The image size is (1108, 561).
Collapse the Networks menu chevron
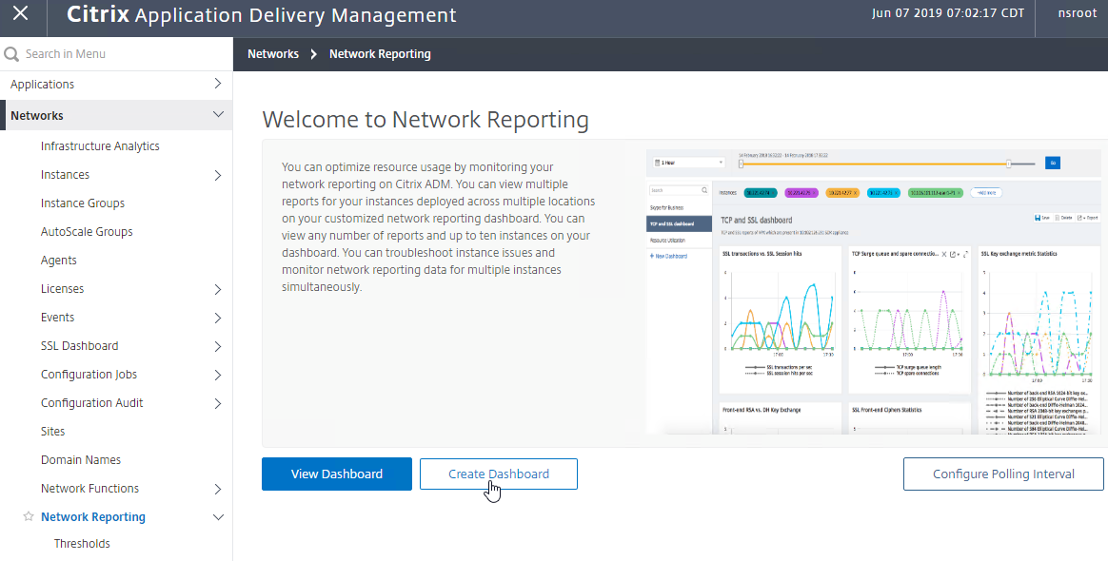coord(218,115)
